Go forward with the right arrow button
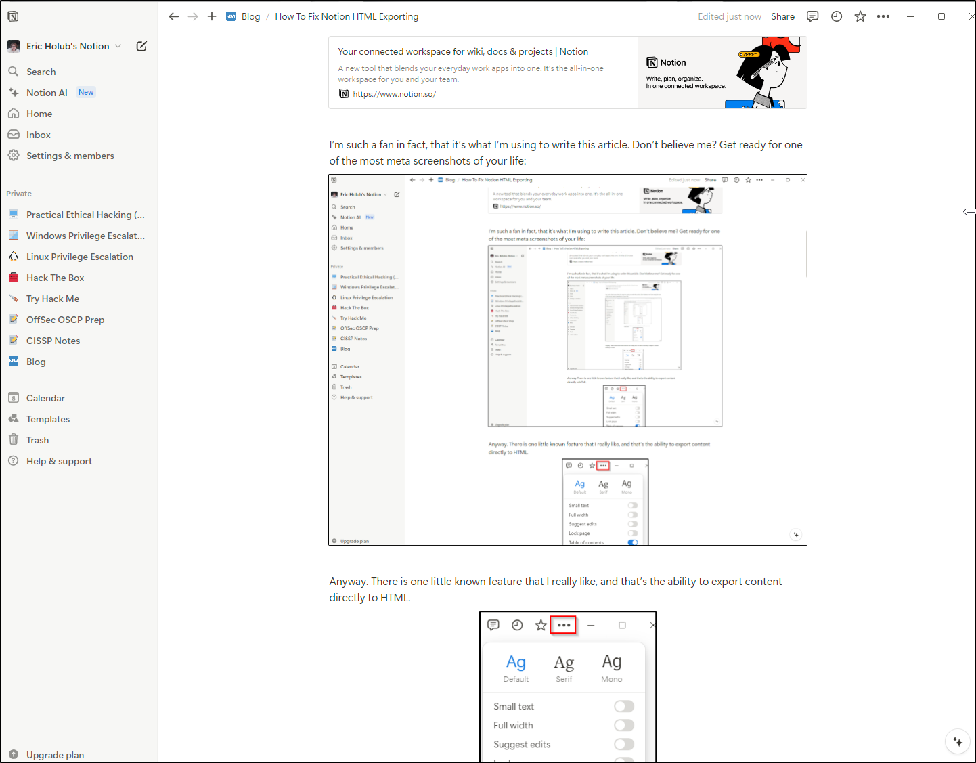 (x=193, y=16)
